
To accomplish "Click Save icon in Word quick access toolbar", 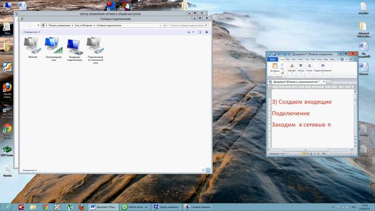I will 274,55.
